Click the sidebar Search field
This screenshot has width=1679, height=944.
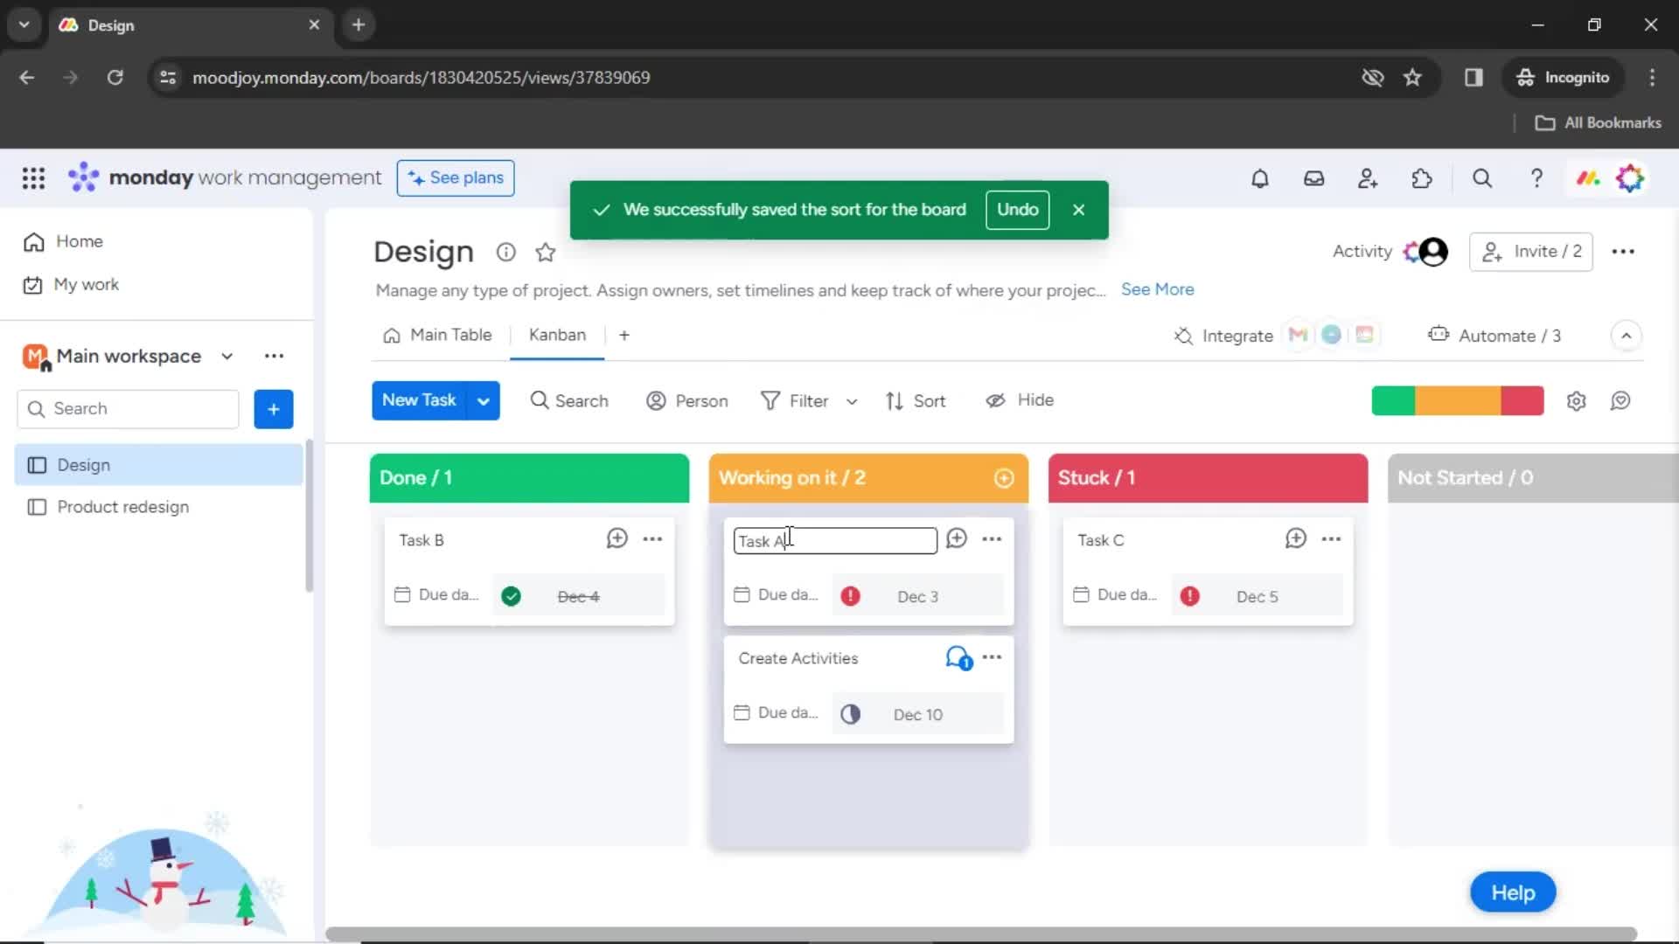128,409
